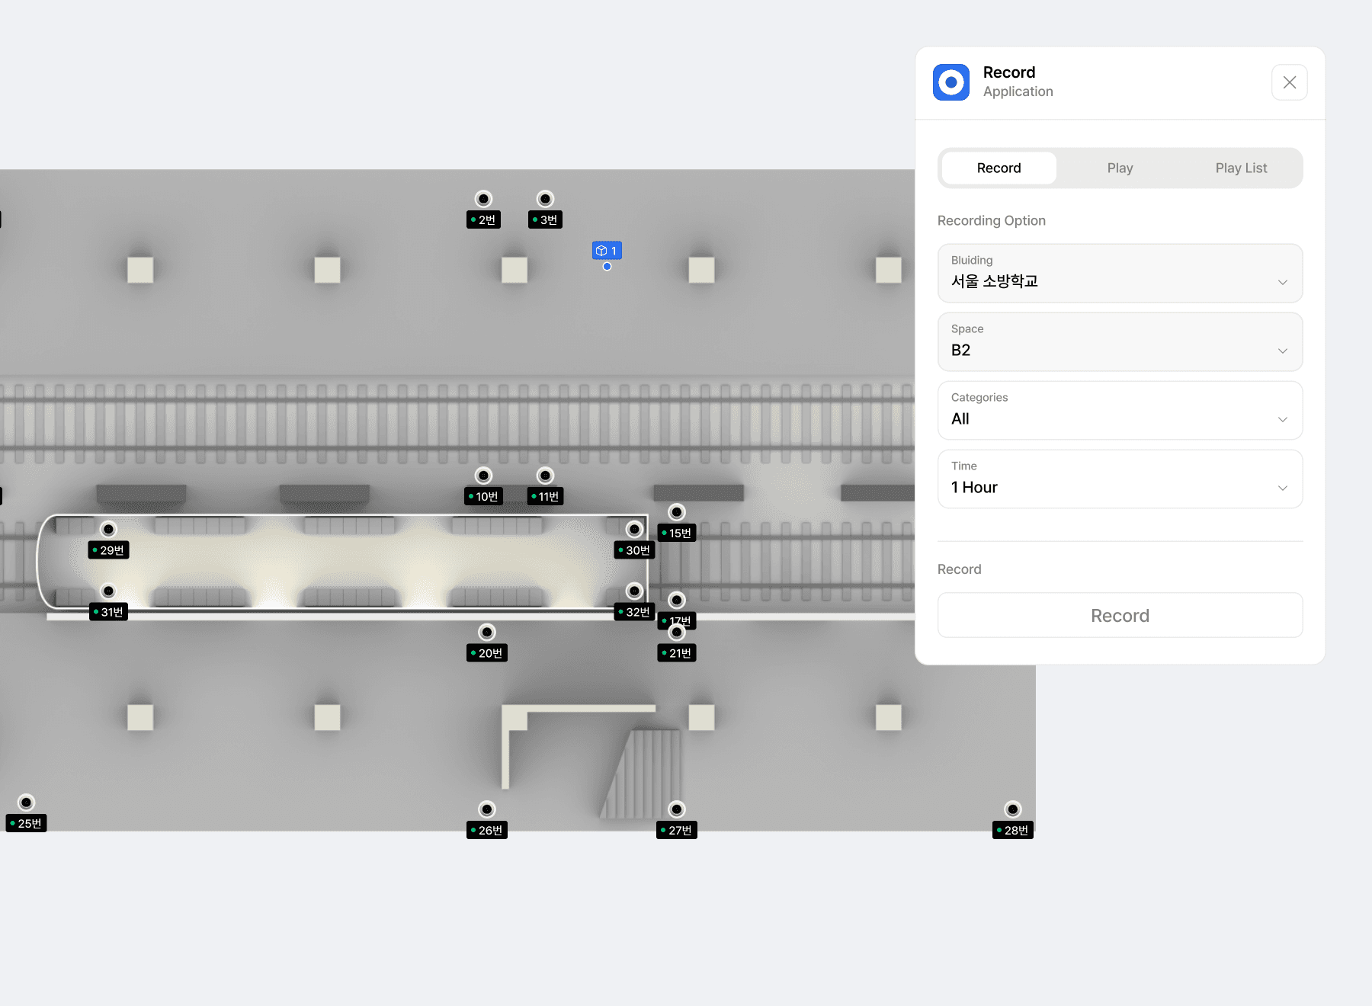1372x1006 pixels.
Task: Open the Bluiding dropdown
Action: point(1120,274)
